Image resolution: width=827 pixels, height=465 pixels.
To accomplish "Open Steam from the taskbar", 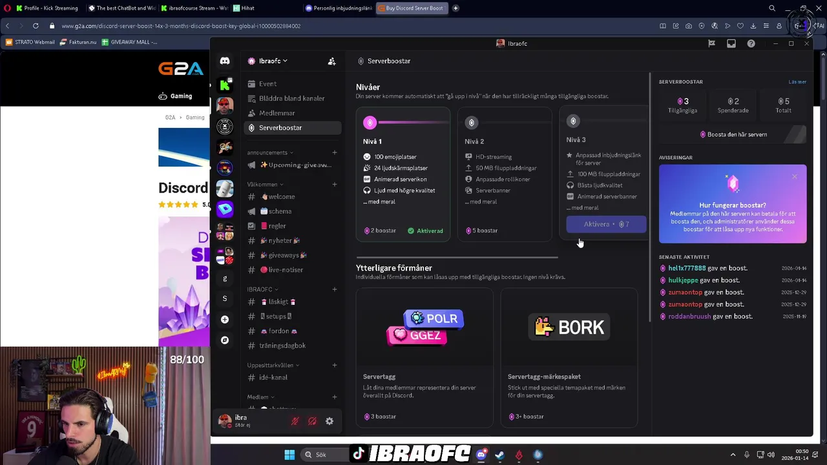I will pyautogui.click(x=499, y=455).
